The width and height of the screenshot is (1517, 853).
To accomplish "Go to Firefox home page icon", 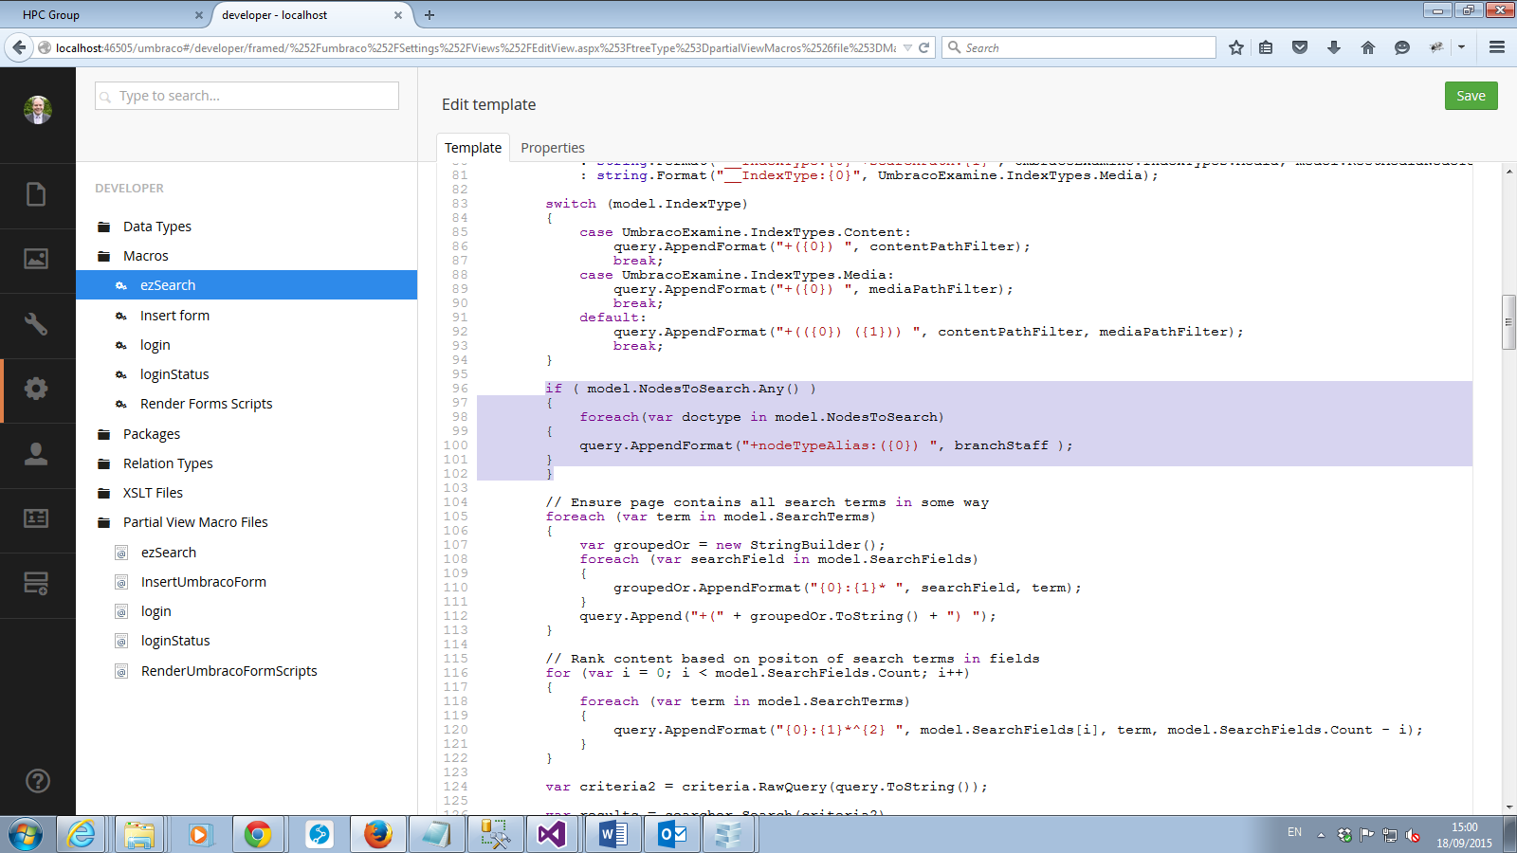I will [x=1367, y=47].
